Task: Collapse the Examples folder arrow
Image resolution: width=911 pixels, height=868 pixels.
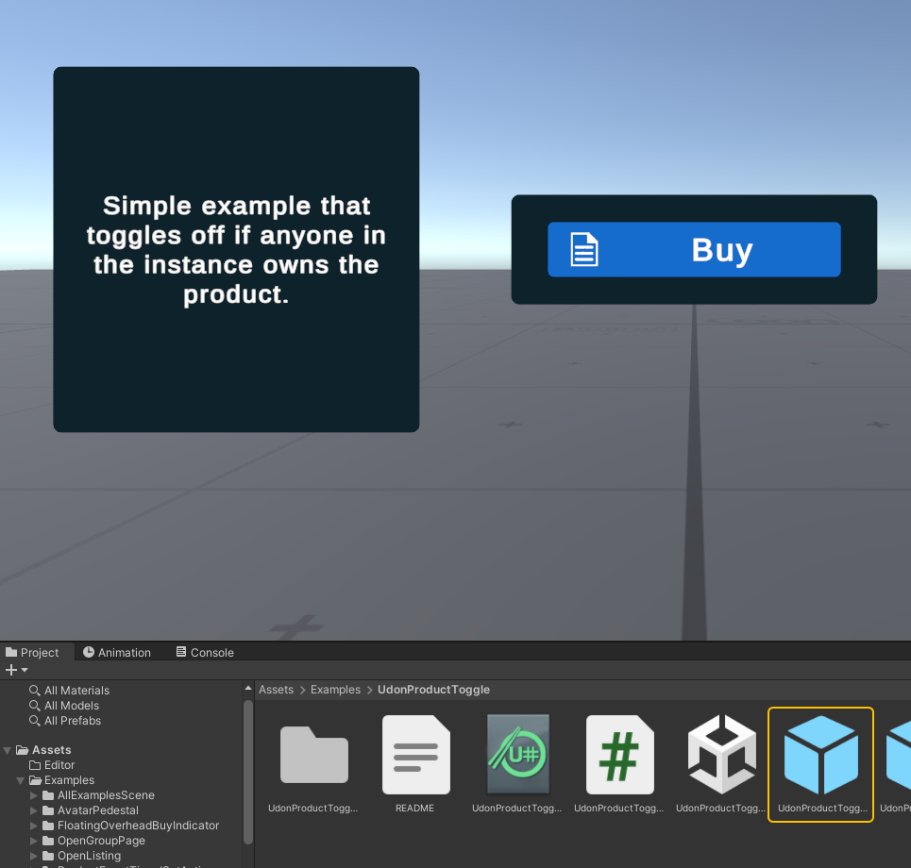Action: (21, 780)
